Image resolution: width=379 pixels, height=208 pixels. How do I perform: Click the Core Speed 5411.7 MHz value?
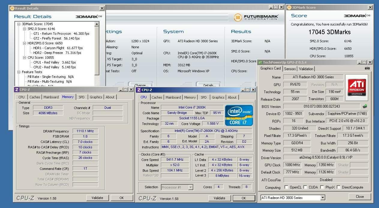pyautogui.click(x=175, y=160)
